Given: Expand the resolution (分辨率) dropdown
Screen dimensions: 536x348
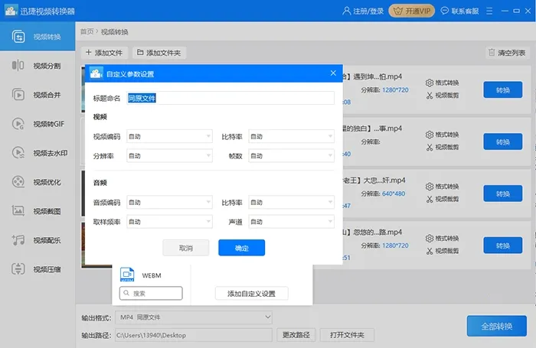Looking at the screenshot, I should (169, 155).
